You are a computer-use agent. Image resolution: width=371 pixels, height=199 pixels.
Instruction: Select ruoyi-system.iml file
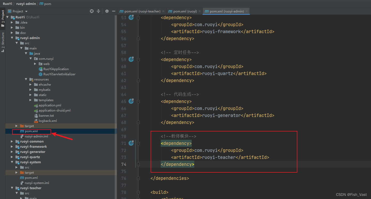(x=35, y=183)
